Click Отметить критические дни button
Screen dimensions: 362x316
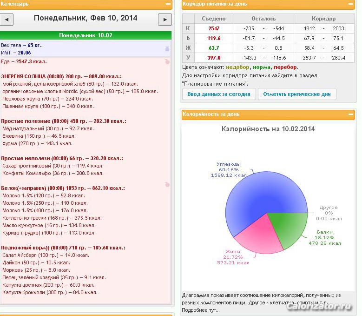pyautogui.click(x=297, y=94)
